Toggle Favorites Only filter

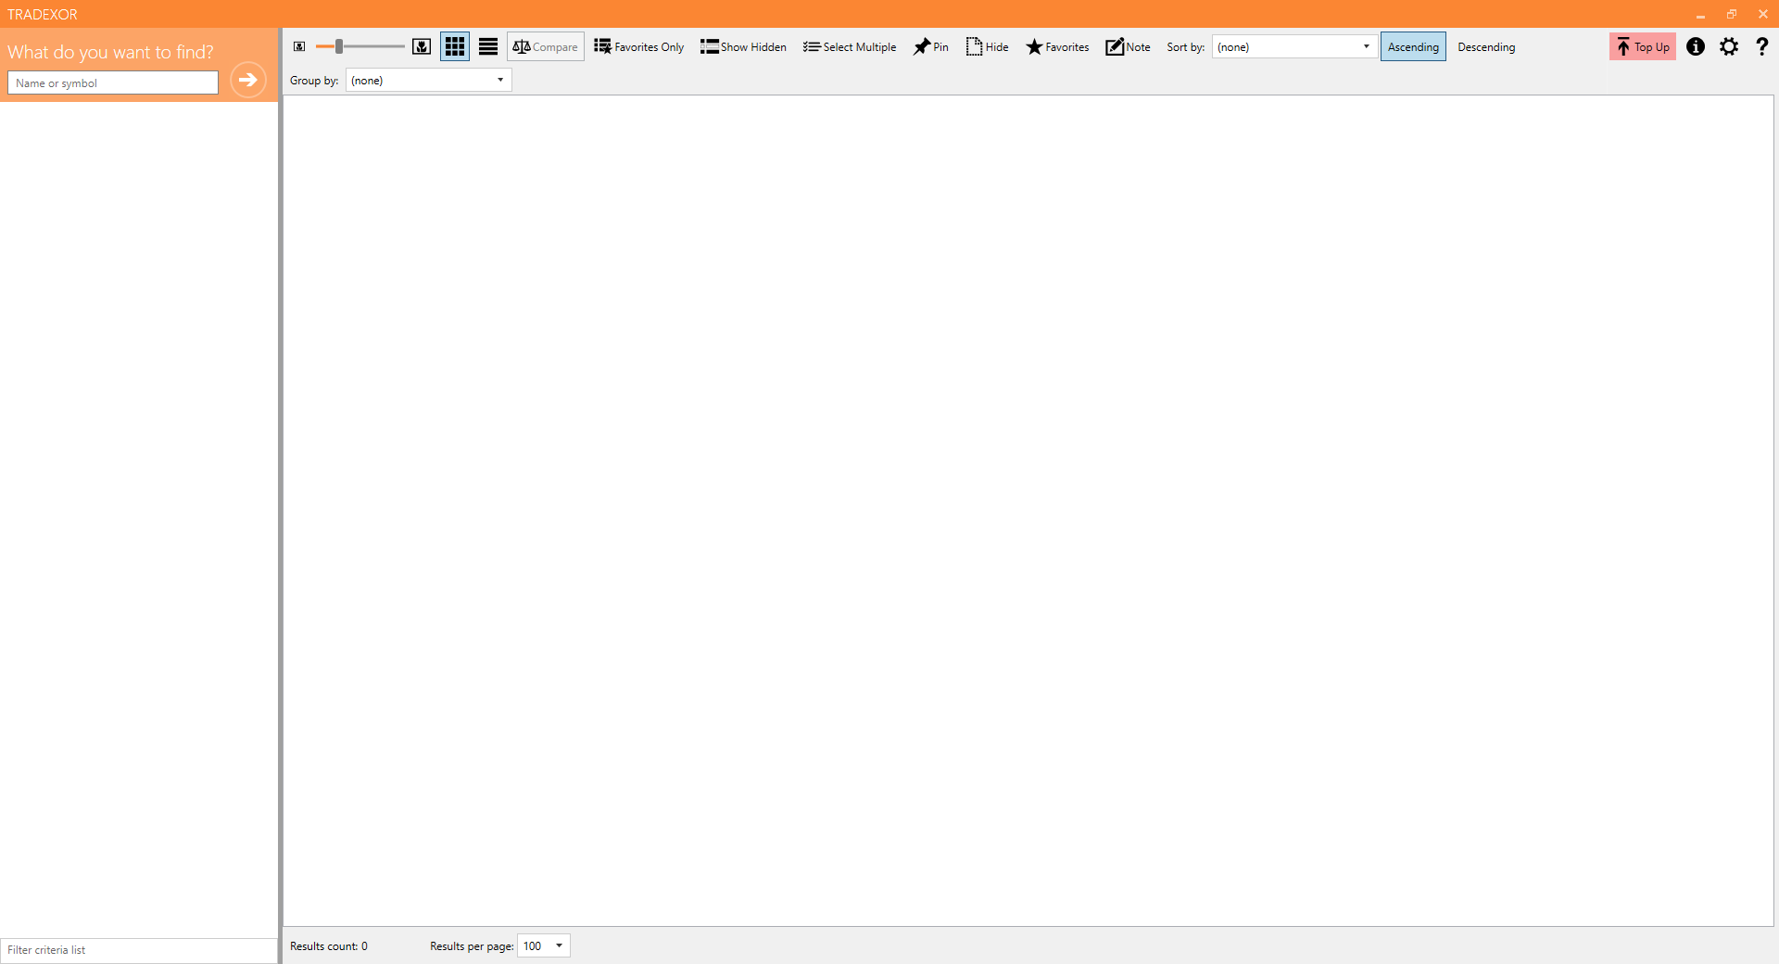(x=639, y=46)
